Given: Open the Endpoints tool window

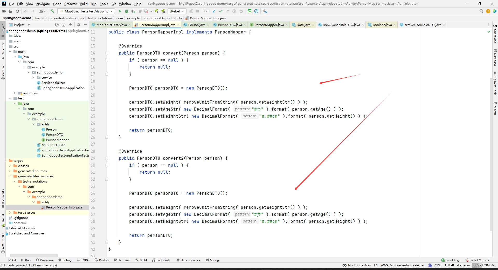Looking at the screenshot, I should coord(161,260).
